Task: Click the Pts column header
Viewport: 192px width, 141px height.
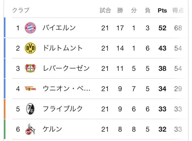Action: 162,11
